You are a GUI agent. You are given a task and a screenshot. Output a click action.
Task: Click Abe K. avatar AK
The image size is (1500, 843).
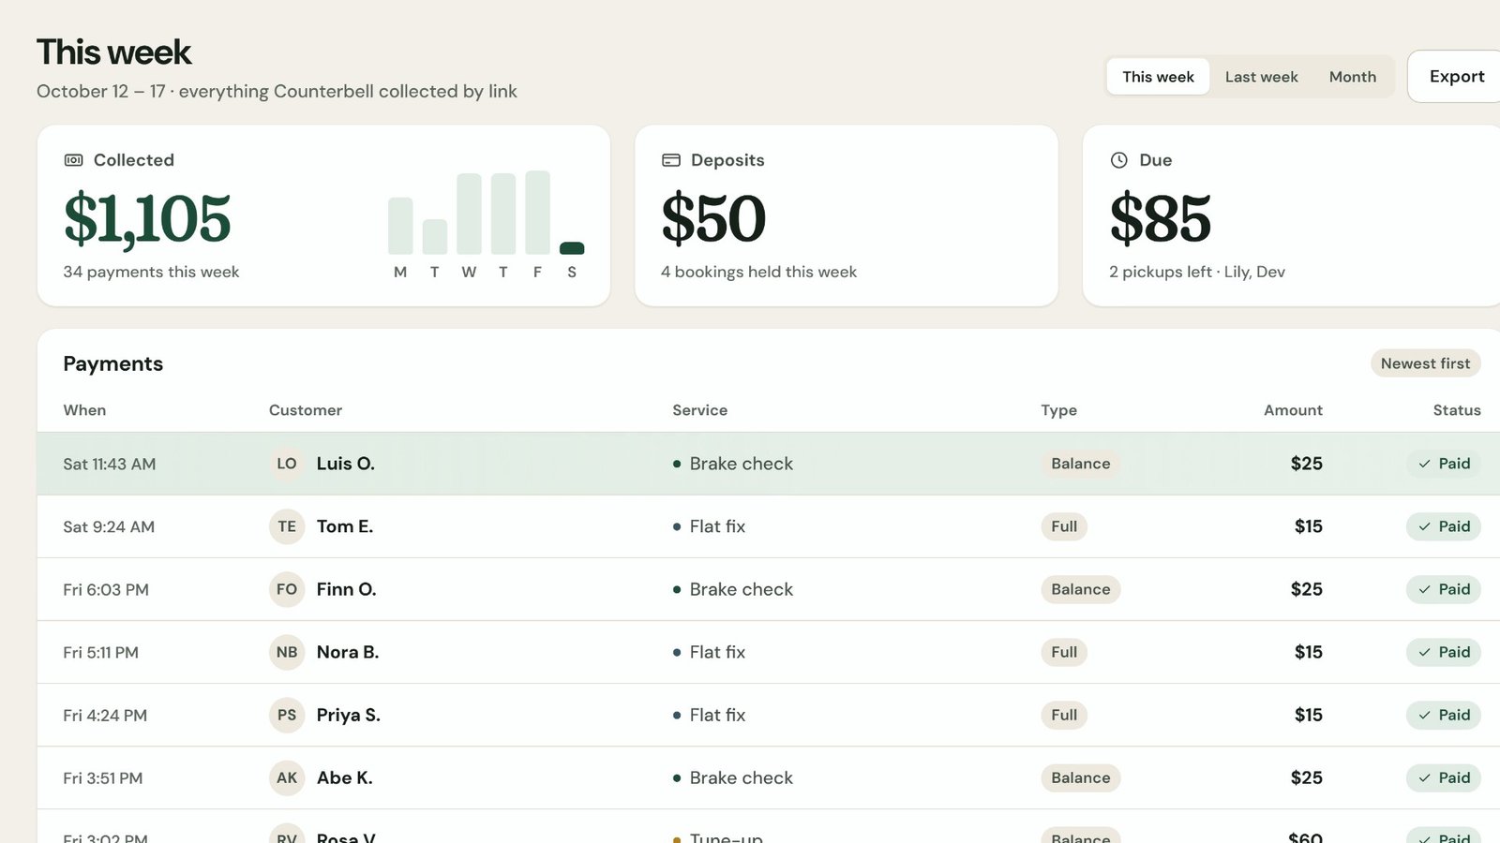click(287, 777)
